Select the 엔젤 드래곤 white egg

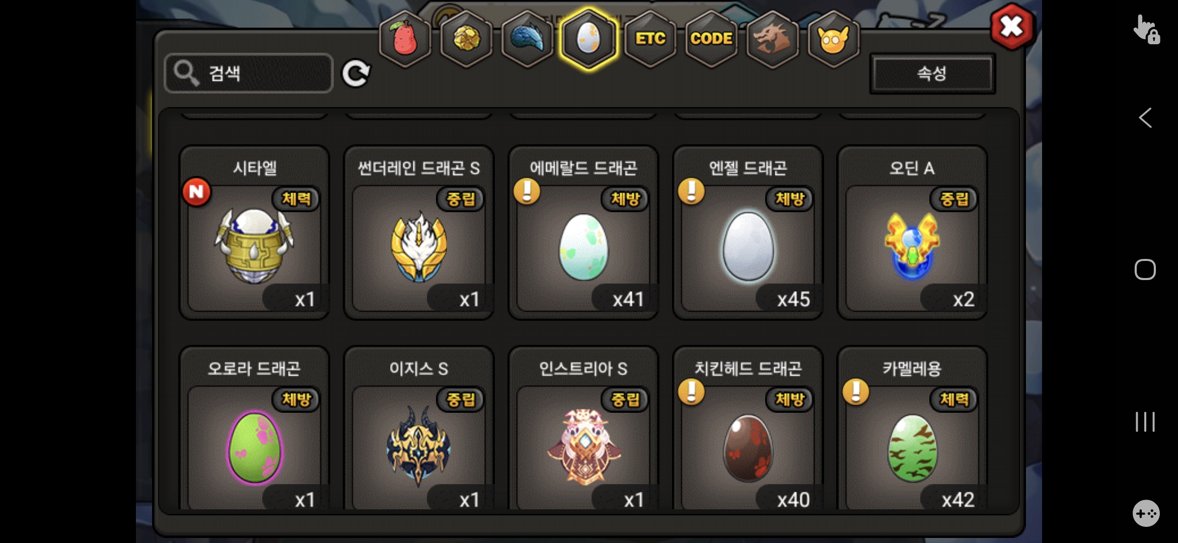748,233
